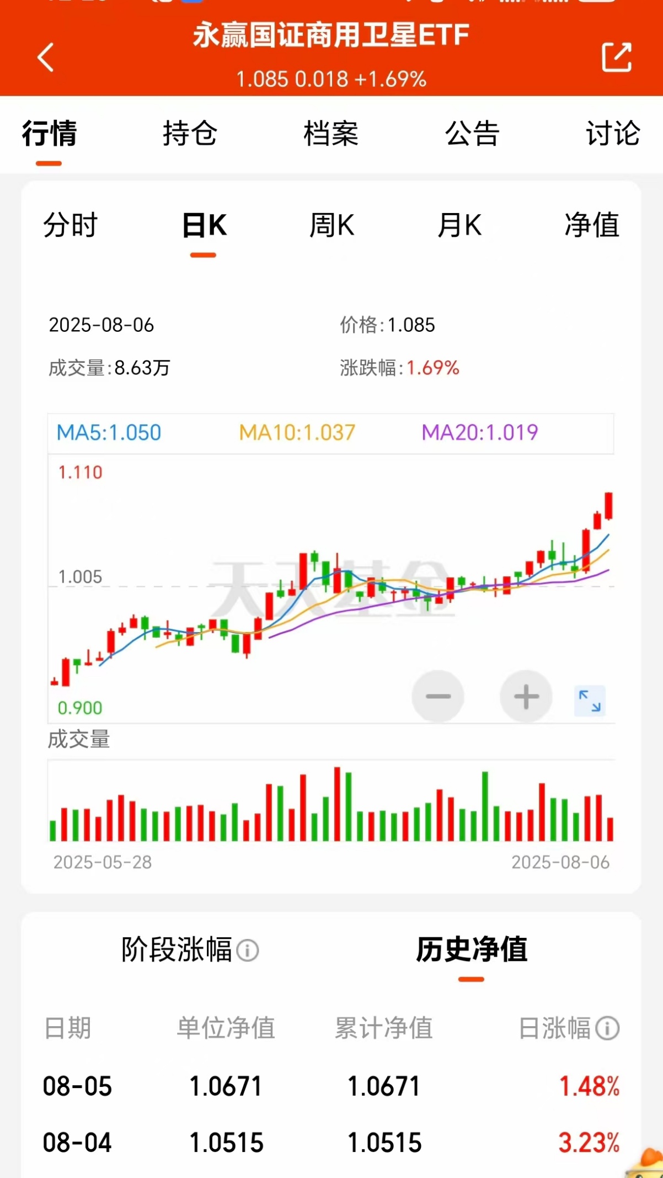Tap 08-05 daily change 1.48%

589,1086
